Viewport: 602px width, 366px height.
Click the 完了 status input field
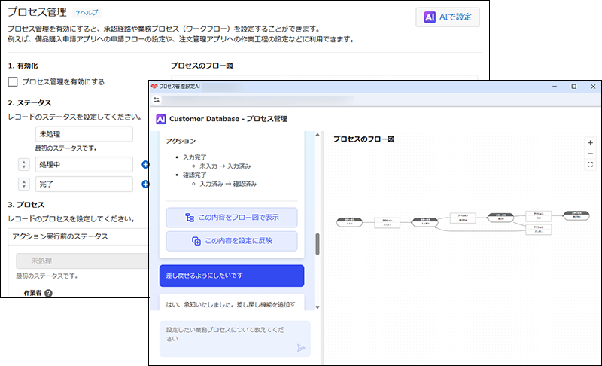tap(84, 184)
